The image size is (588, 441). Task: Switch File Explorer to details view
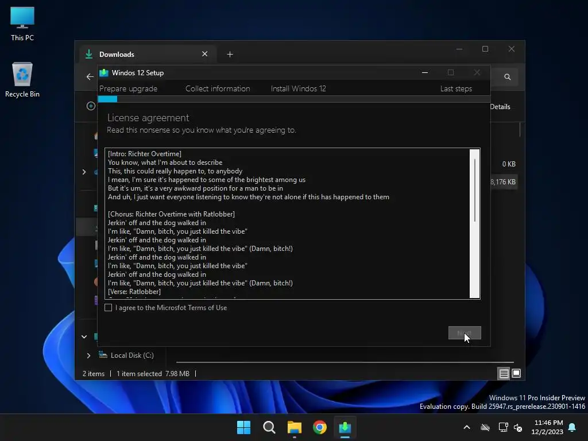click(504, 373)
